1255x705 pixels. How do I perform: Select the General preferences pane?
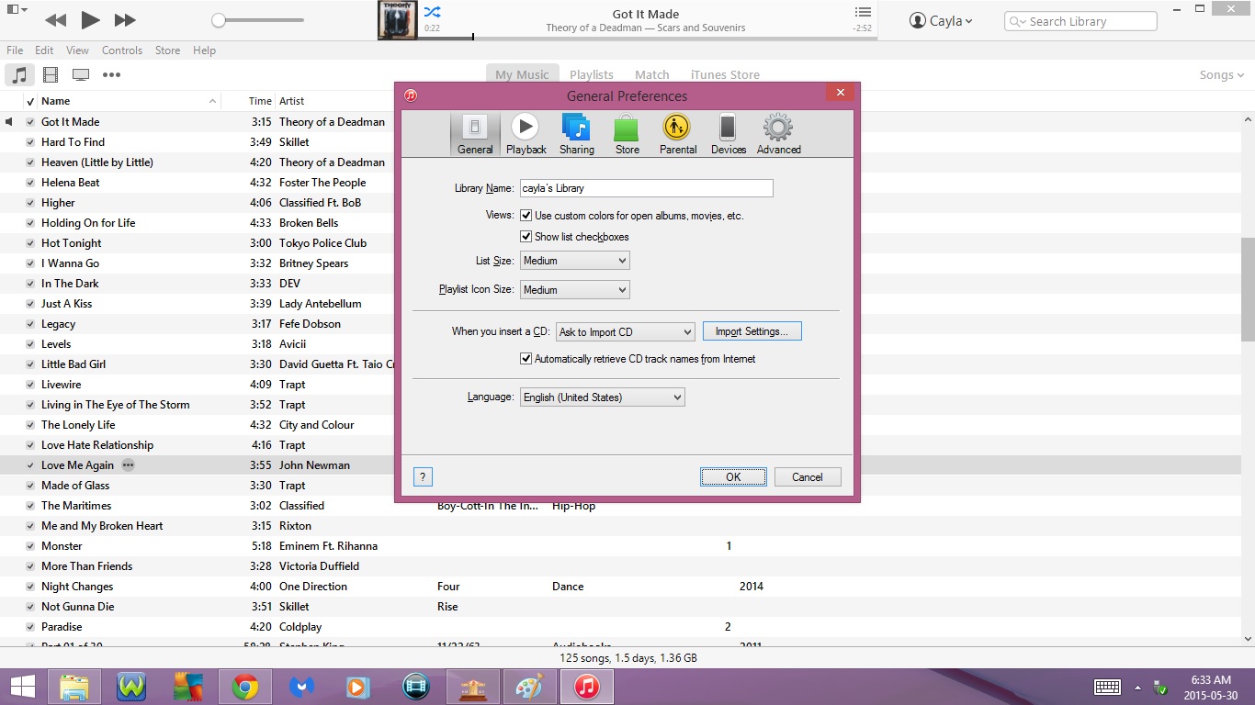pyautogui.click(x=475, y=134)
